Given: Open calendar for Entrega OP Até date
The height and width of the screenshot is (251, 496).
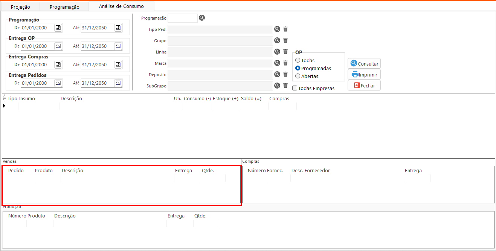Looking at the screenshot, I should tap(118, 46).
